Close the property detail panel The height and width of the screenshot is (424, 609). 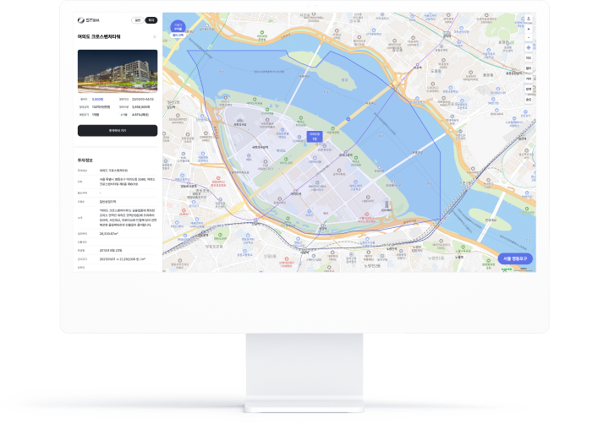(x=155, y=37)
